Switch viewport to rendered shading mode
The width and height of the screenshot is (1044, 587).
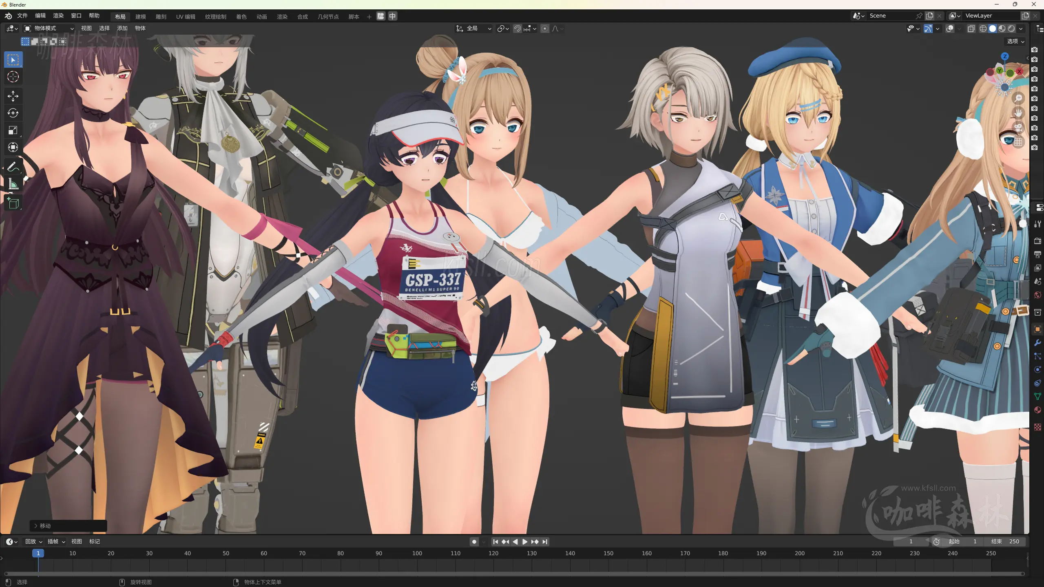click(1012, 29)
